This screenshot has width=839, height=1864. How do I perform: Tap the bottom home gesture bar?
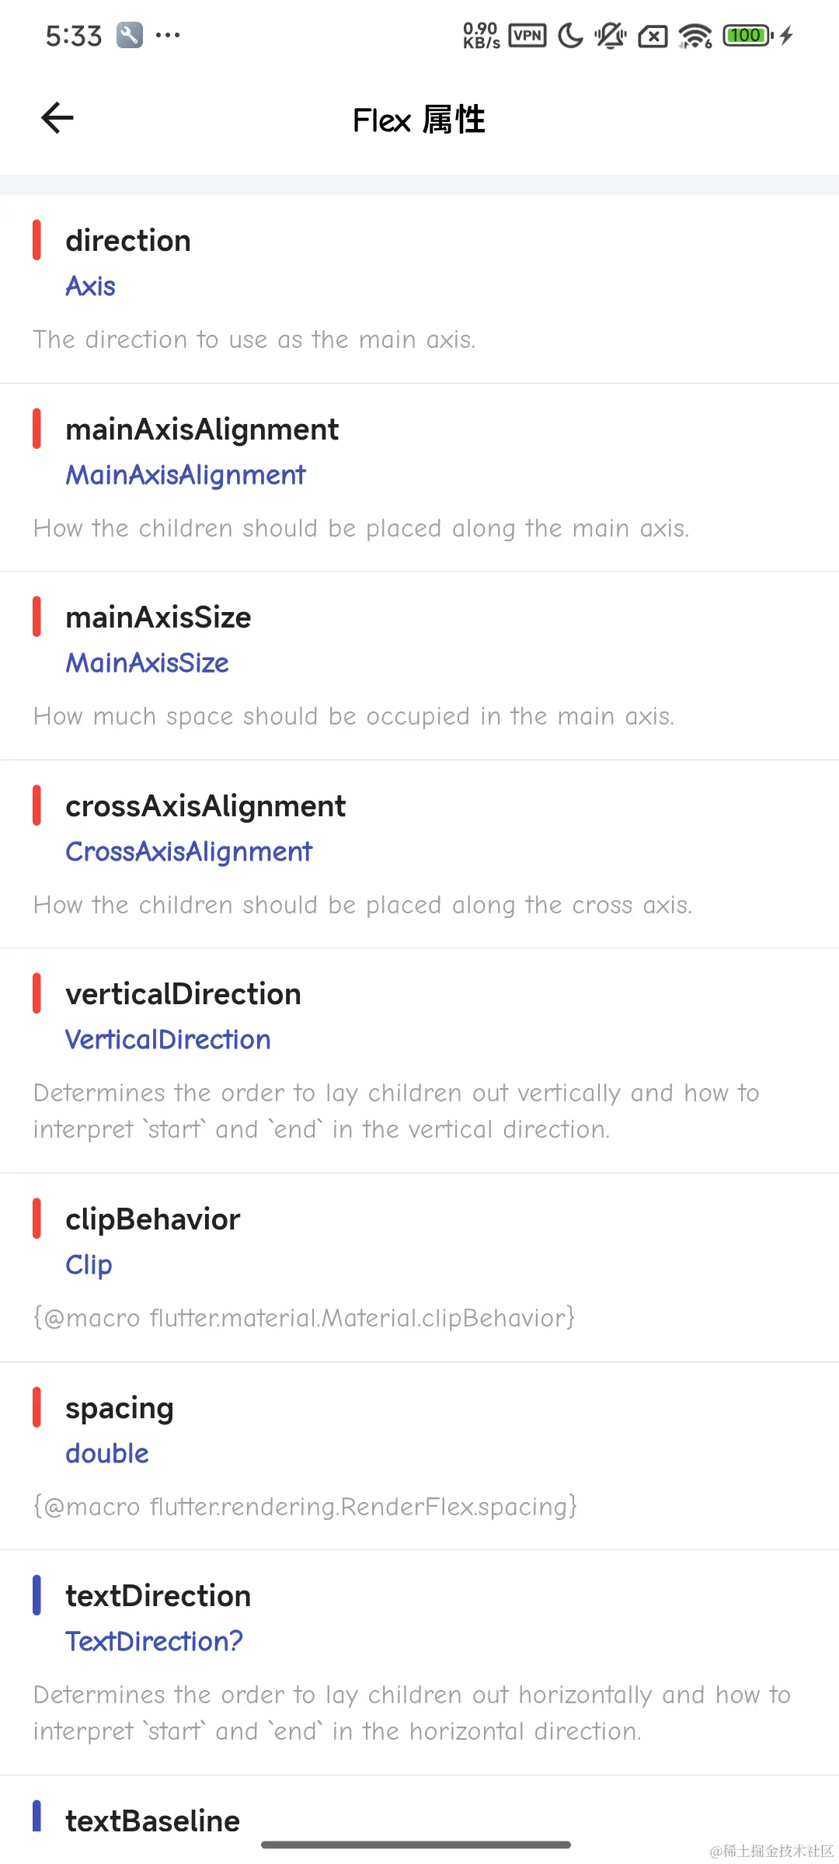[x=416, y=1845]
